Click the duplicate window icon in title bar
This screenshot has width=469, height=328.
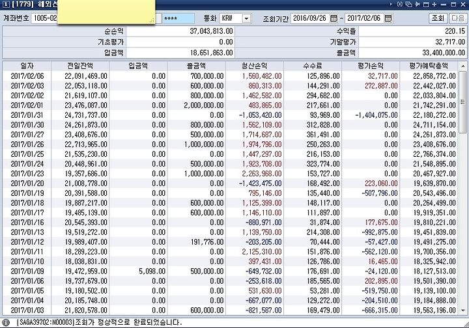[408, 4]
